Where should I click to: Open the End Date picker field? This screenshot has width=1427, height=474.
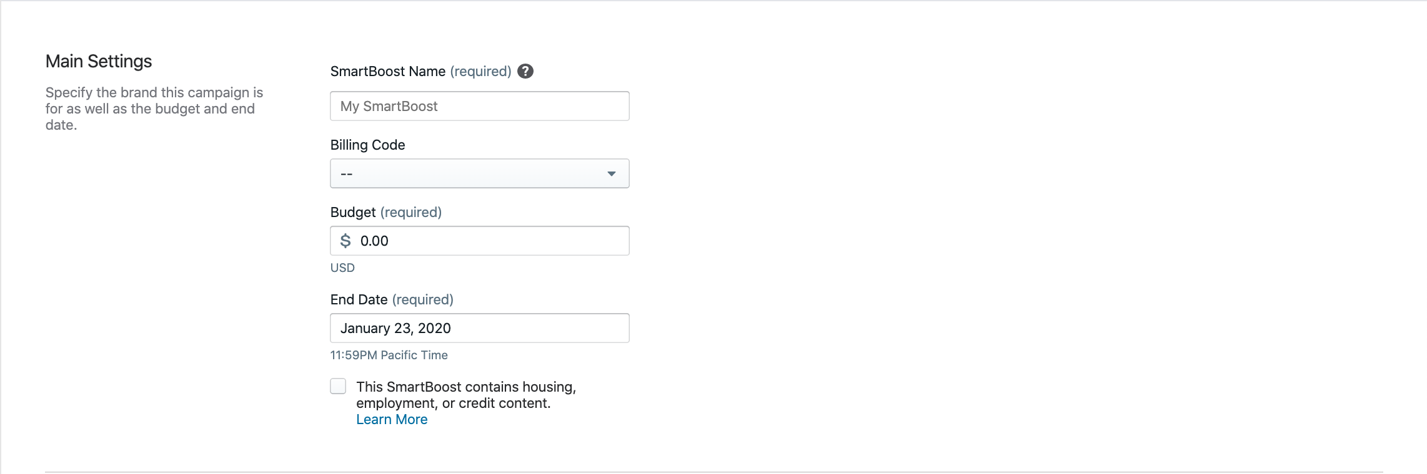pos(479,328)
